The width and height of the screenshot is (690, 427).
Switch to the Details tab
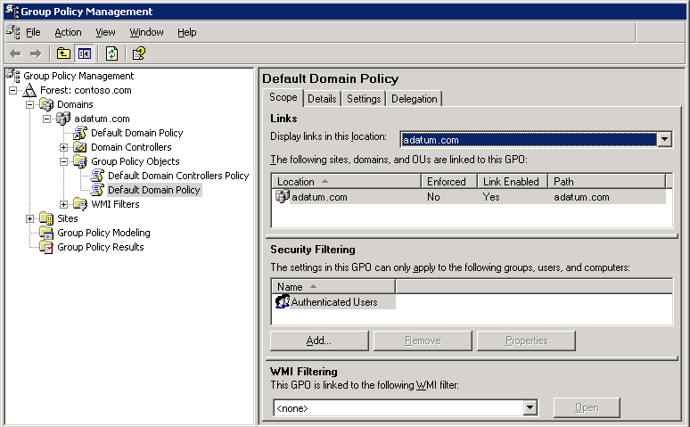pyautogui.click(x=322, y=99)
